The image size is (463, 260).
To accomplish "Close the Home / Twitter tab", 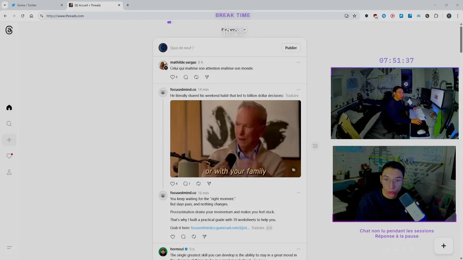I will [61, 5].
